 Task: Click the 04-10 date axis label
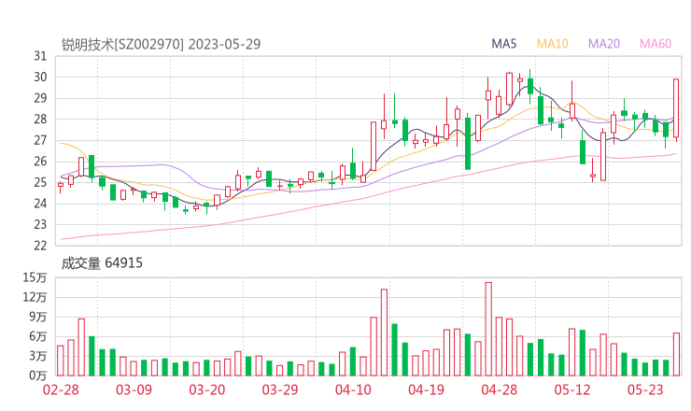(353, 390)
